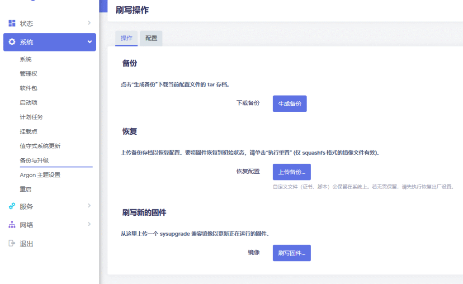463x284 pixels.
Task: Collapse the 系统 menu arrow
Action: click(x=90, y=42)
